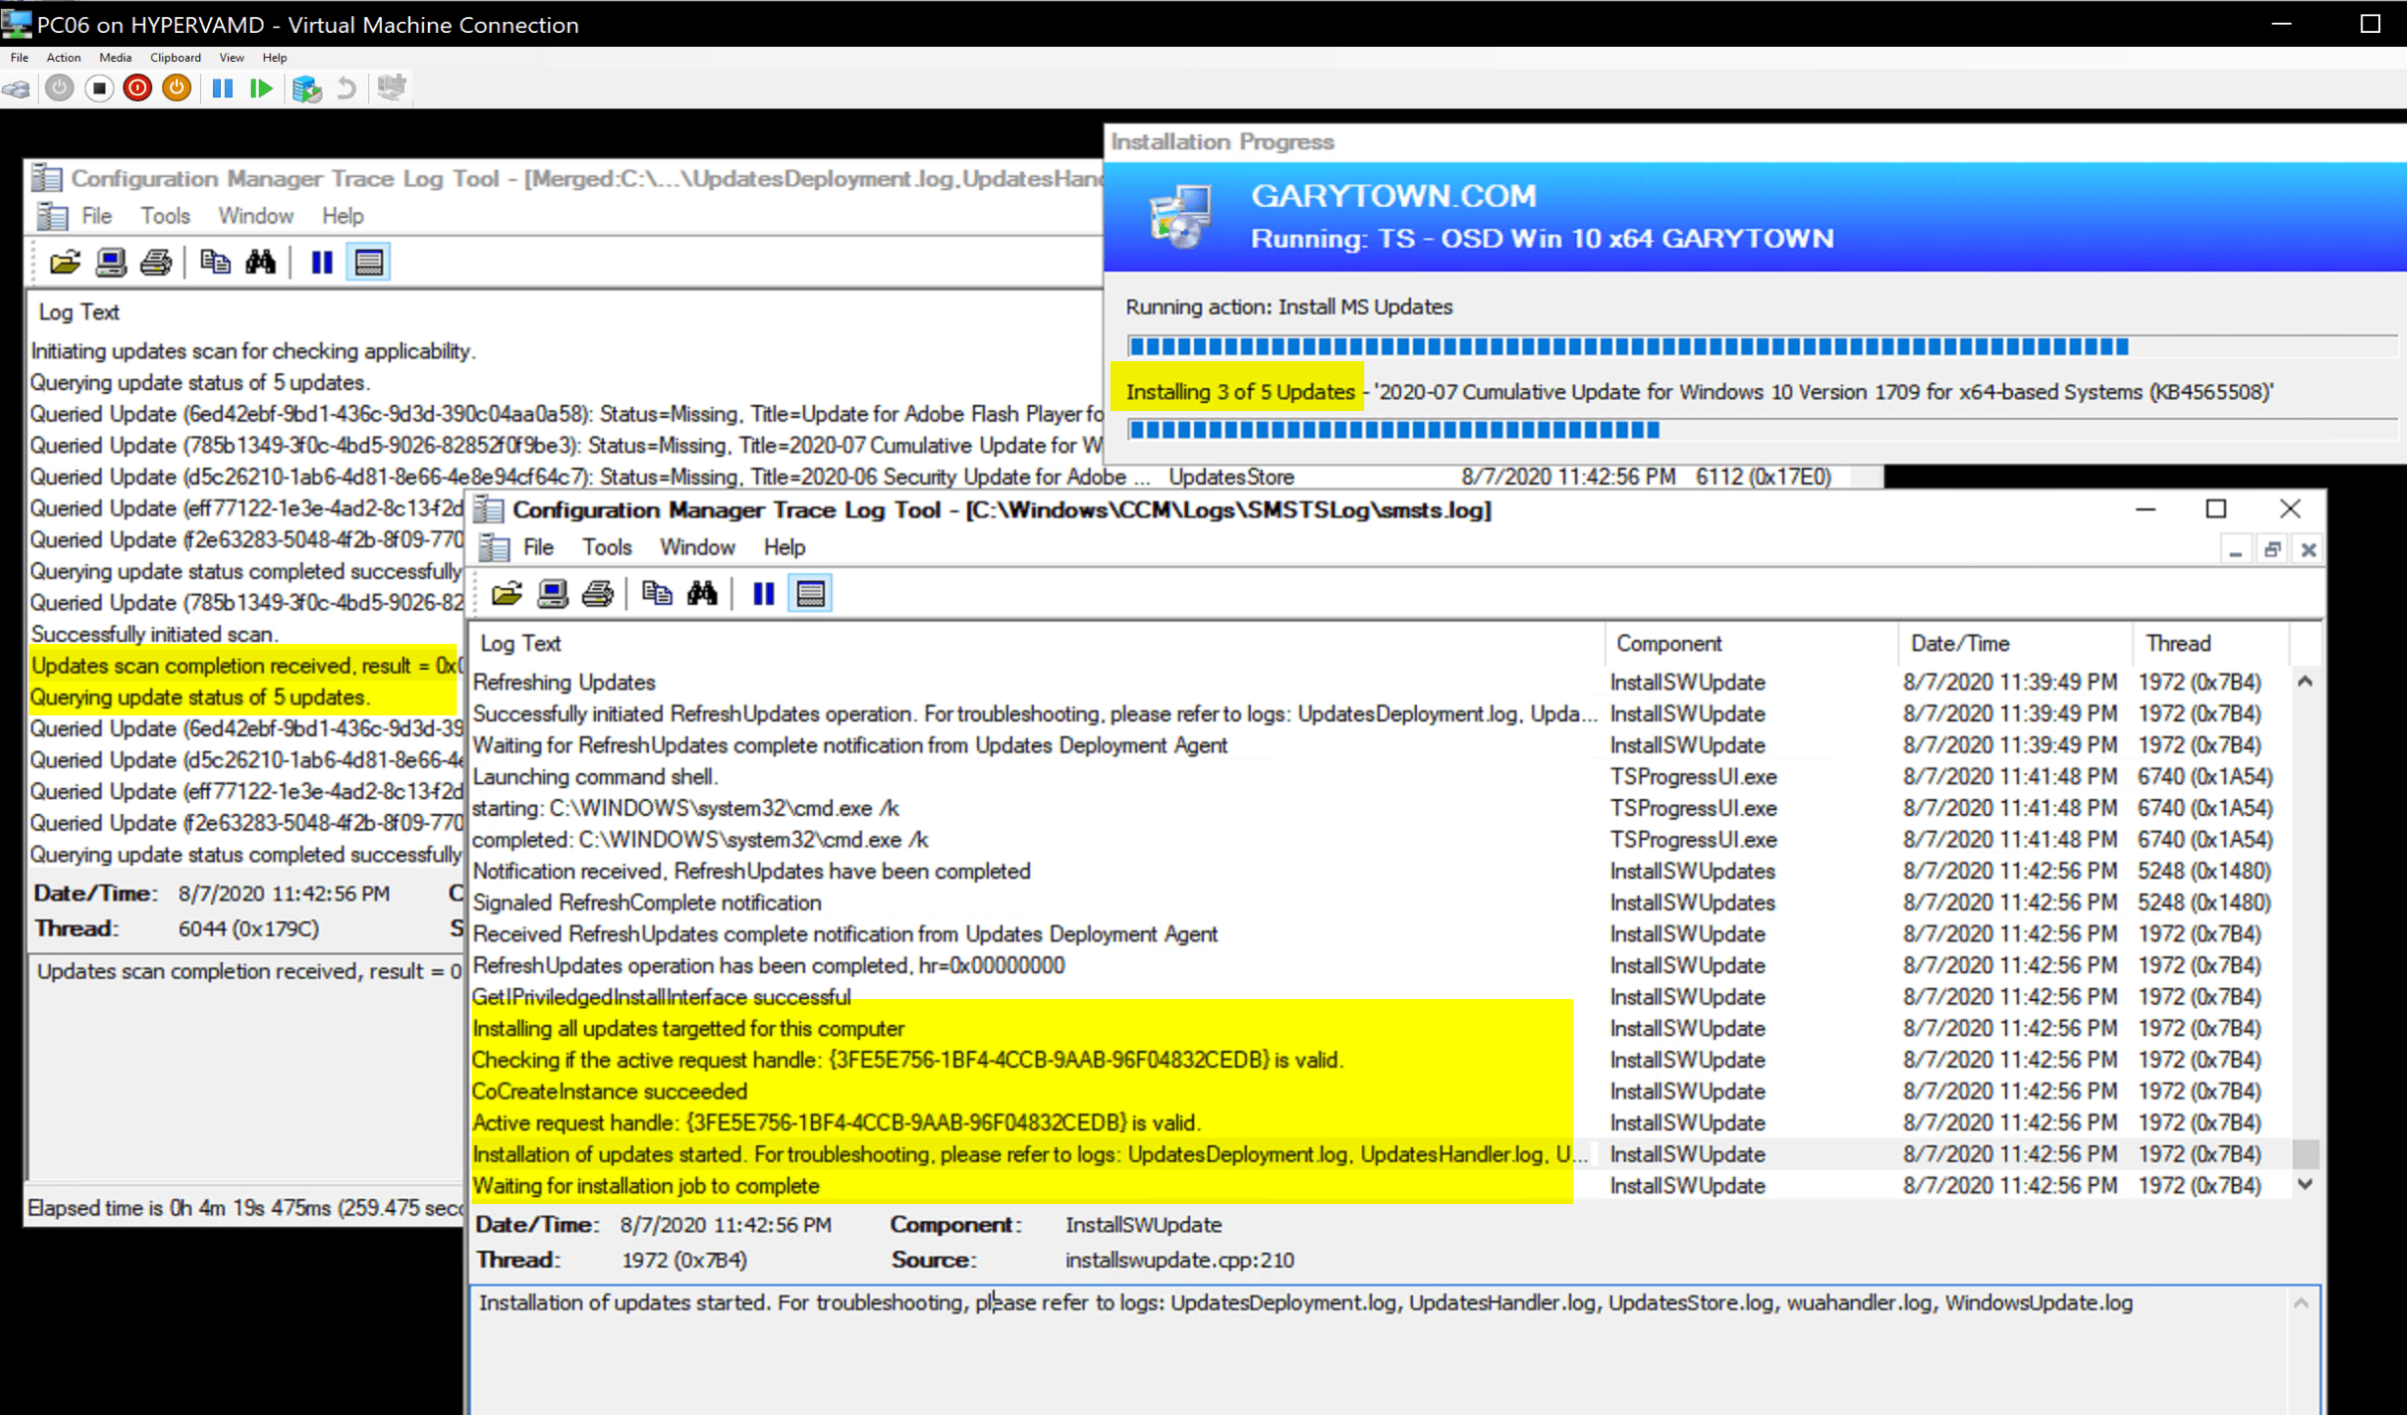Pause live log updating in the smsts.log window
The width and height of the screenshot is (2407, 1415).
pyautogui.click(x=763, y=592)
